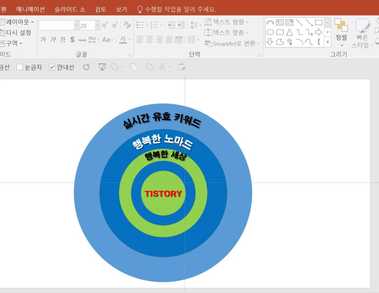Decrease the list indent level
Image resolution: width=379 pixels, height=293 pixels.
[x=171, y=25]
